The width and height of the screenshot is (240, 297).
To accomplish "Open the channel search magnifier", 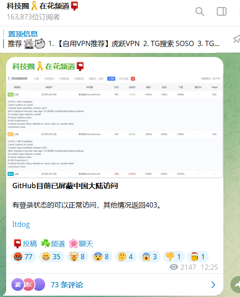I will (200, 11).
